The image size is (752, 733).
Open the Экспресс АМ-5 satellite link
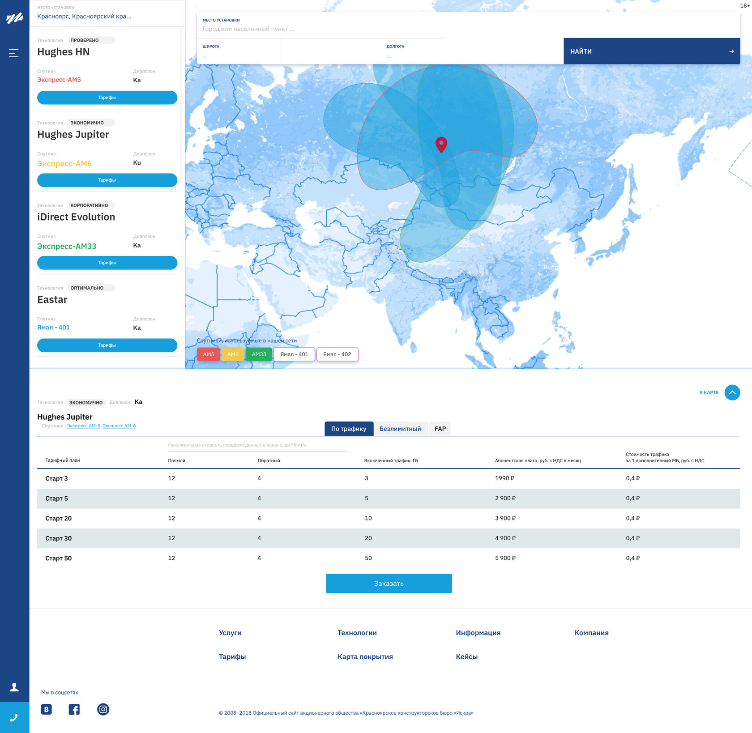(x=84, y=426)
